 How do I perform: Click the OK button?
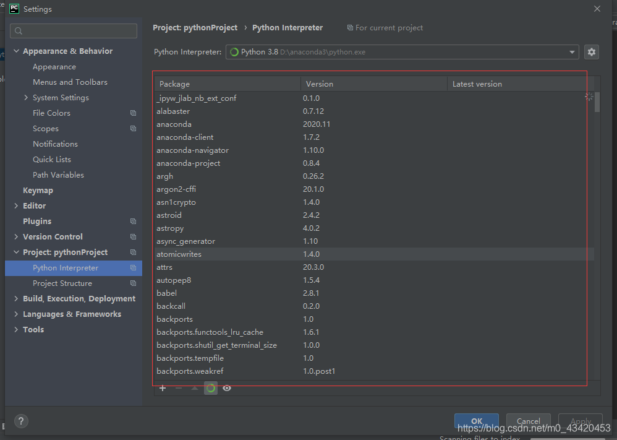tap(477, 421)
